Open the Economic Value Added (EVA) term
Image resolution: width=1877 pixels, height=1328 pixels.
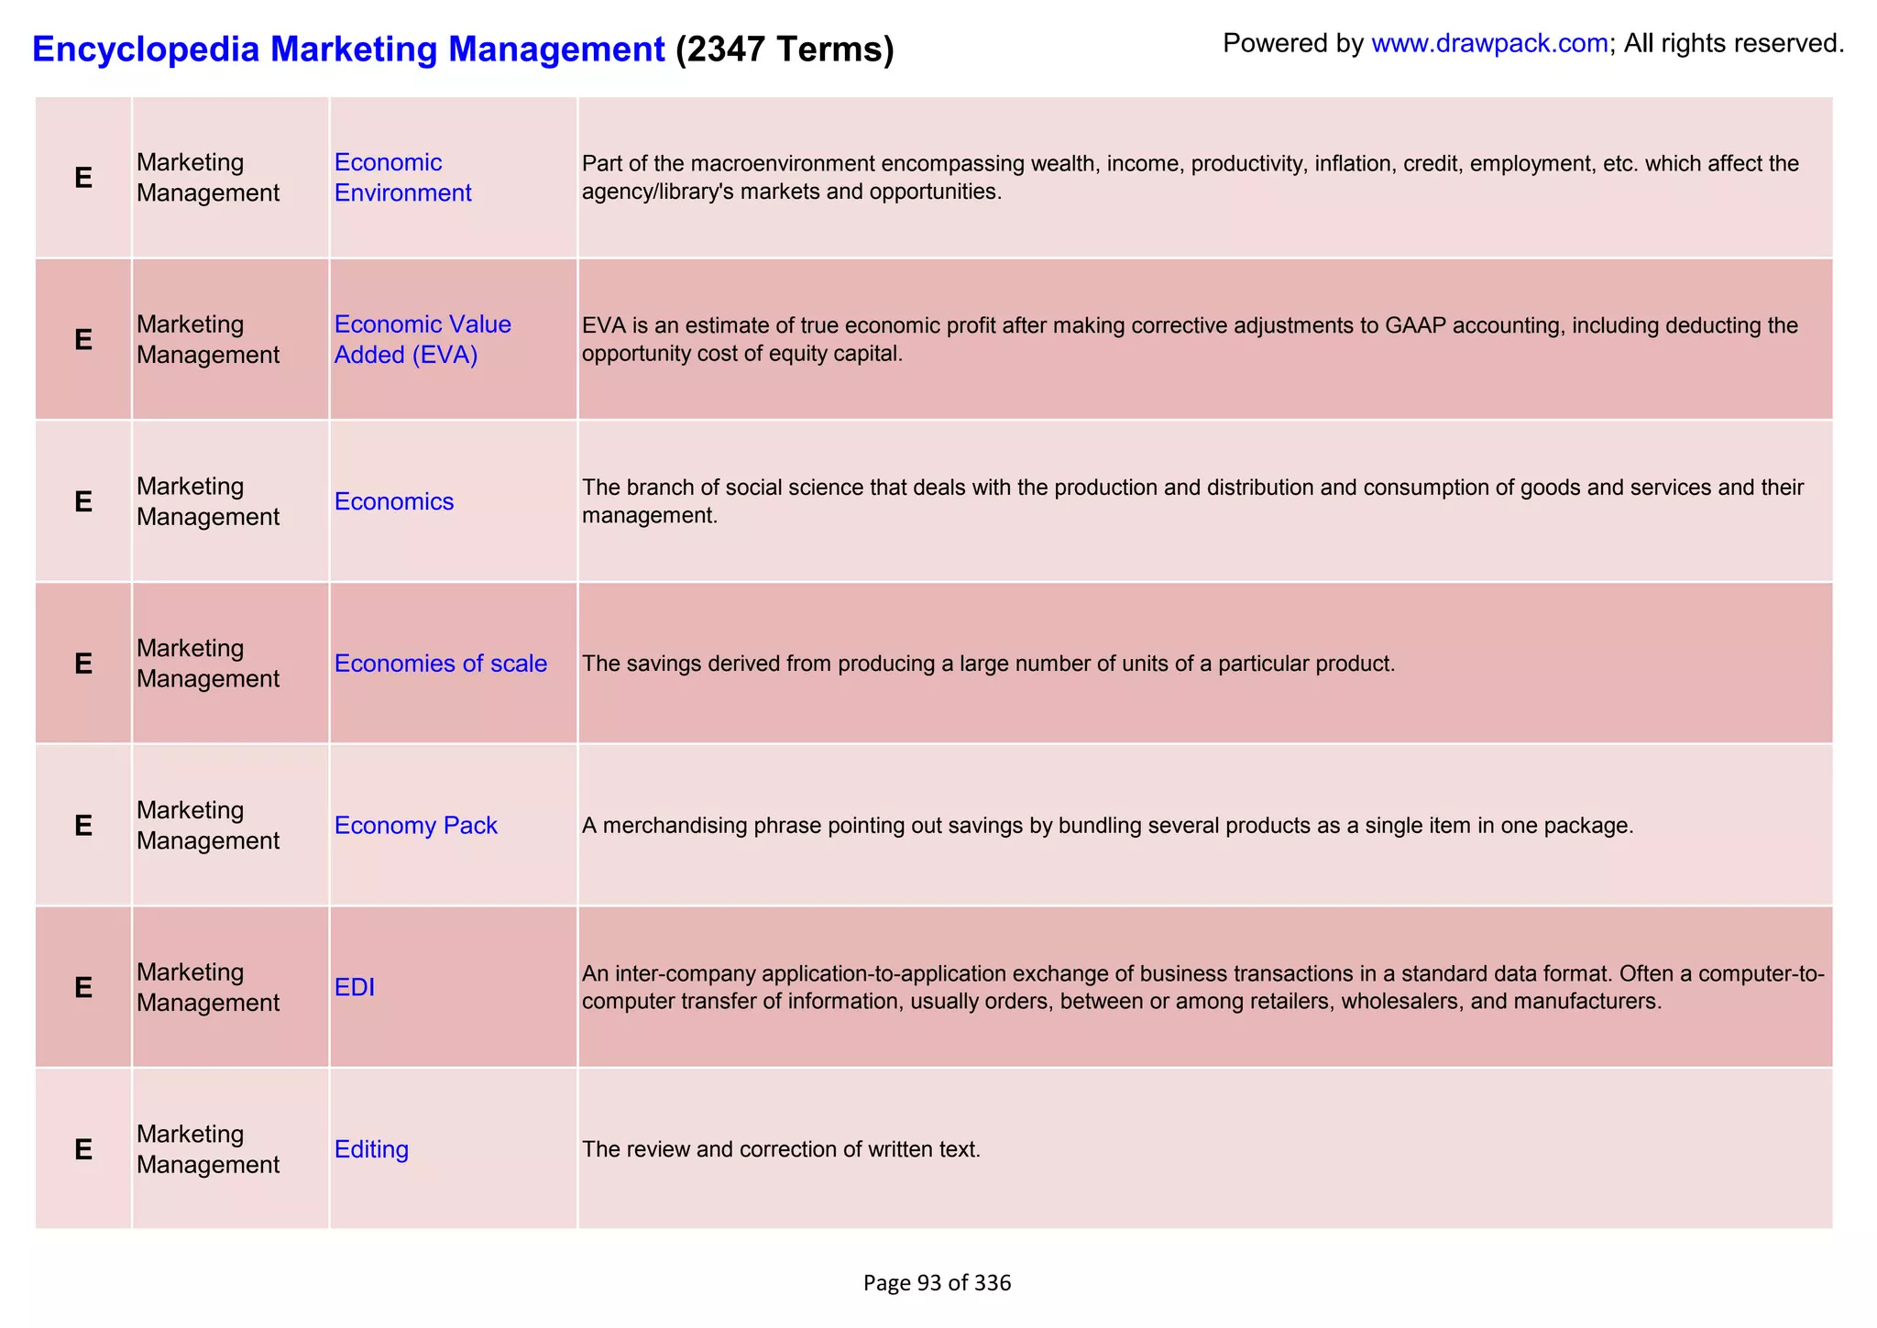(423, 339)
